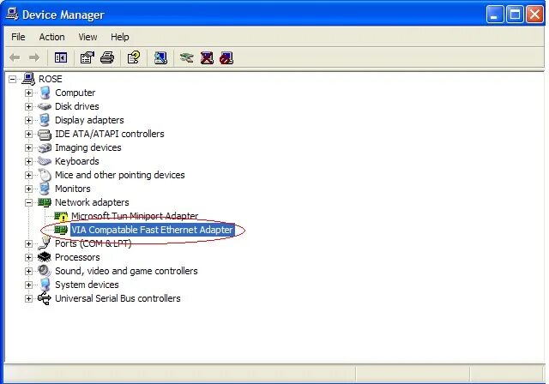Open the Action menu
The height and width of the screenshot is (384, 549).
coord(51,37)
